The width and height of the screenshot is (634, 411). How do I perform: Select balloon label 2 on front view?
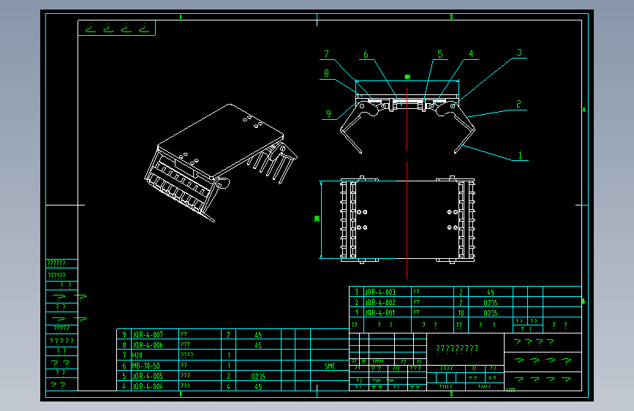click(518, 105)
